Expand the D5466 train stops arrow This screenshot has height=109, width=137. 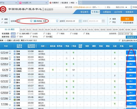[x=10, y=59]
